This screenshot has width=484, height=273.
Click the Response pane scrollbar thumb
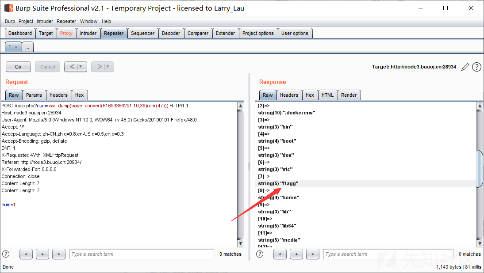click(480, 169)
